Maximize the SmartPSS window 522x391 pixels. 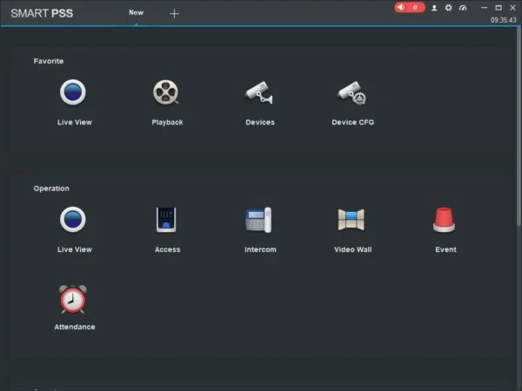click(x=499, y=8)
